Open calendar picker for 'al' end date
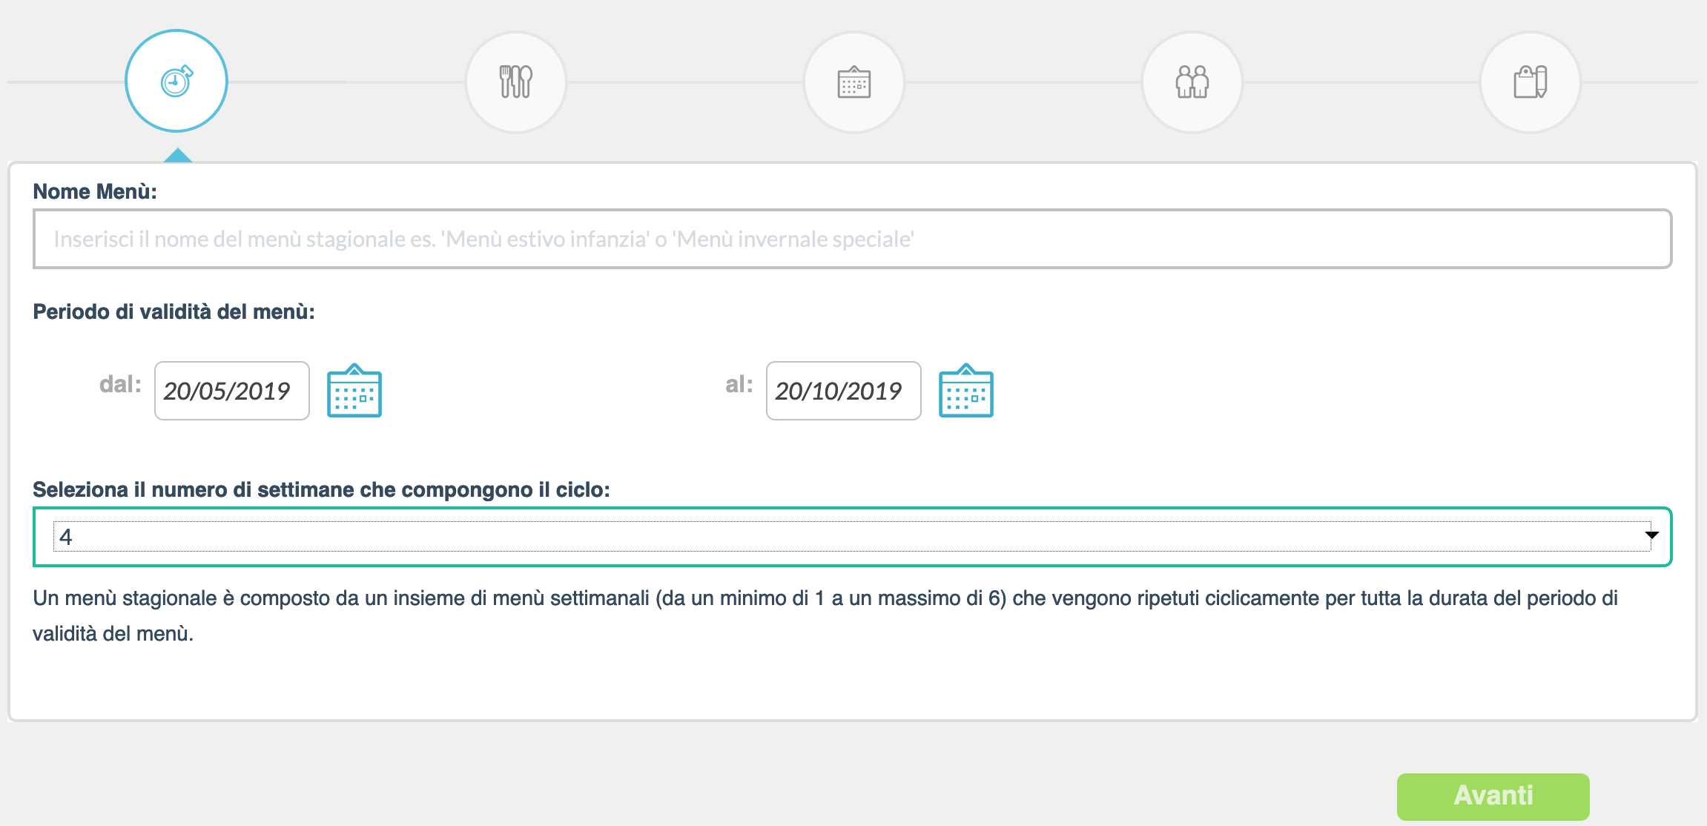 (966, 391)
